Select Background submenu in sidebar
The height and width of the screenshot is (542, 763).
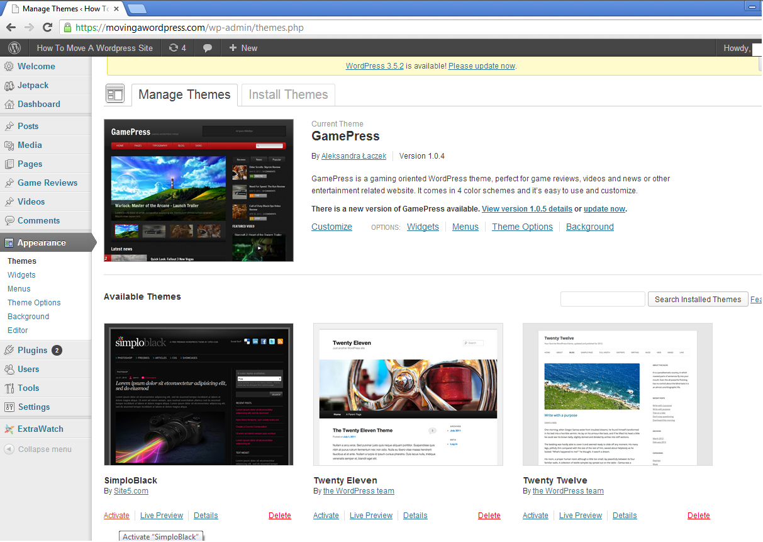[28, 316]
